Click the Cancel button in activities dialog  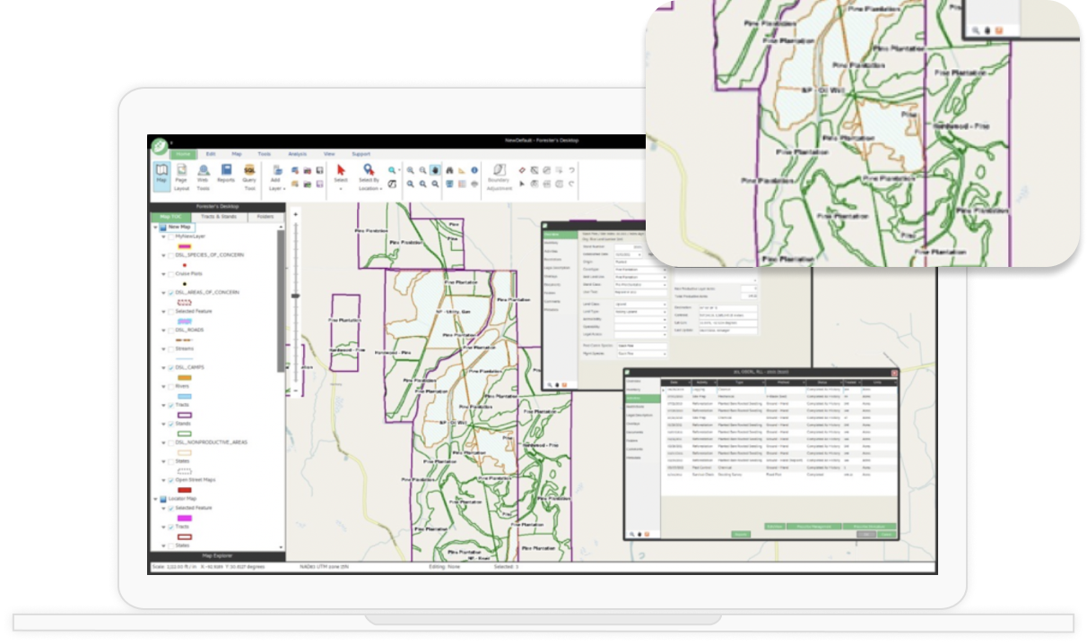[886, 534]
